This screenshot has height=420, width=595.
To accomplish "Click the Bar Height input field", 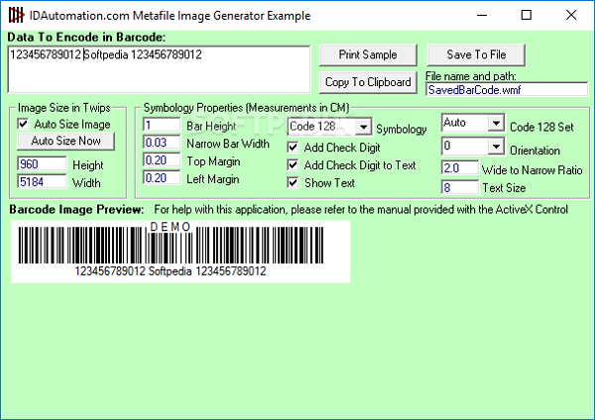I will [x=161, y=126].
